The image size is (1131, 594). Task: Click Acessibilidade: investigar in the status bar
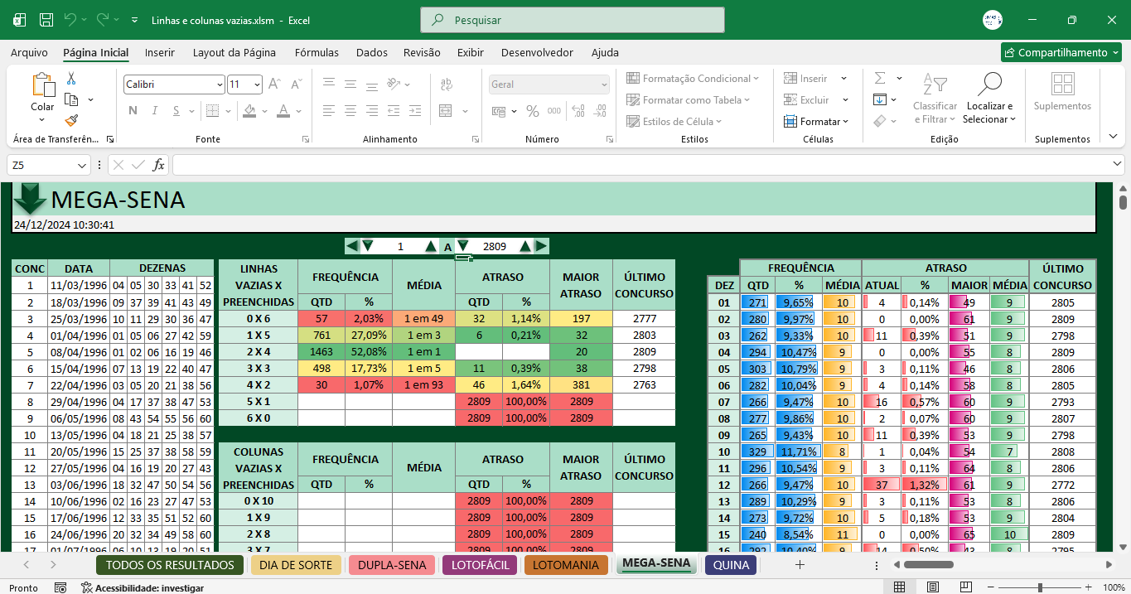(x=142, y=587)
